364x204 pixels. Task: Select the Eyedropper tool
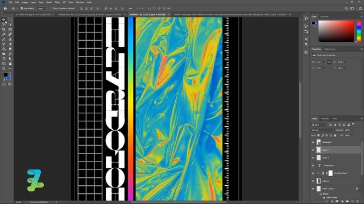tap(4, 34)
